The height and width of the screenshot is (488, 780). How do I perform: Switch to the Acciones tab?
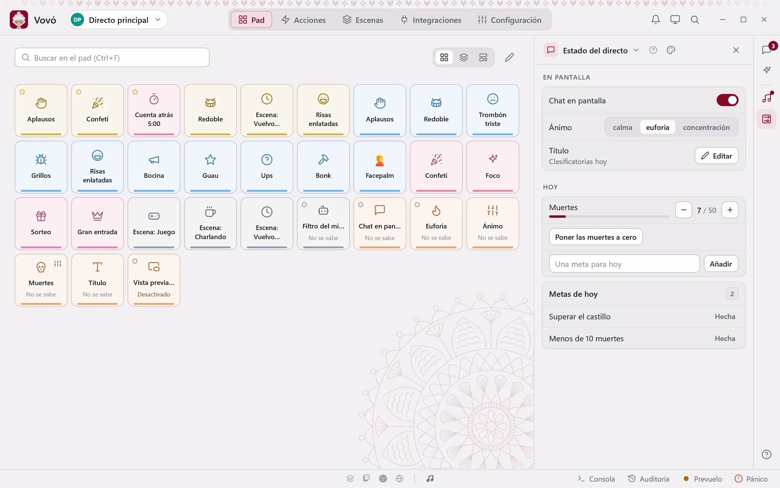pyautogui.click(x=303, y=20)
